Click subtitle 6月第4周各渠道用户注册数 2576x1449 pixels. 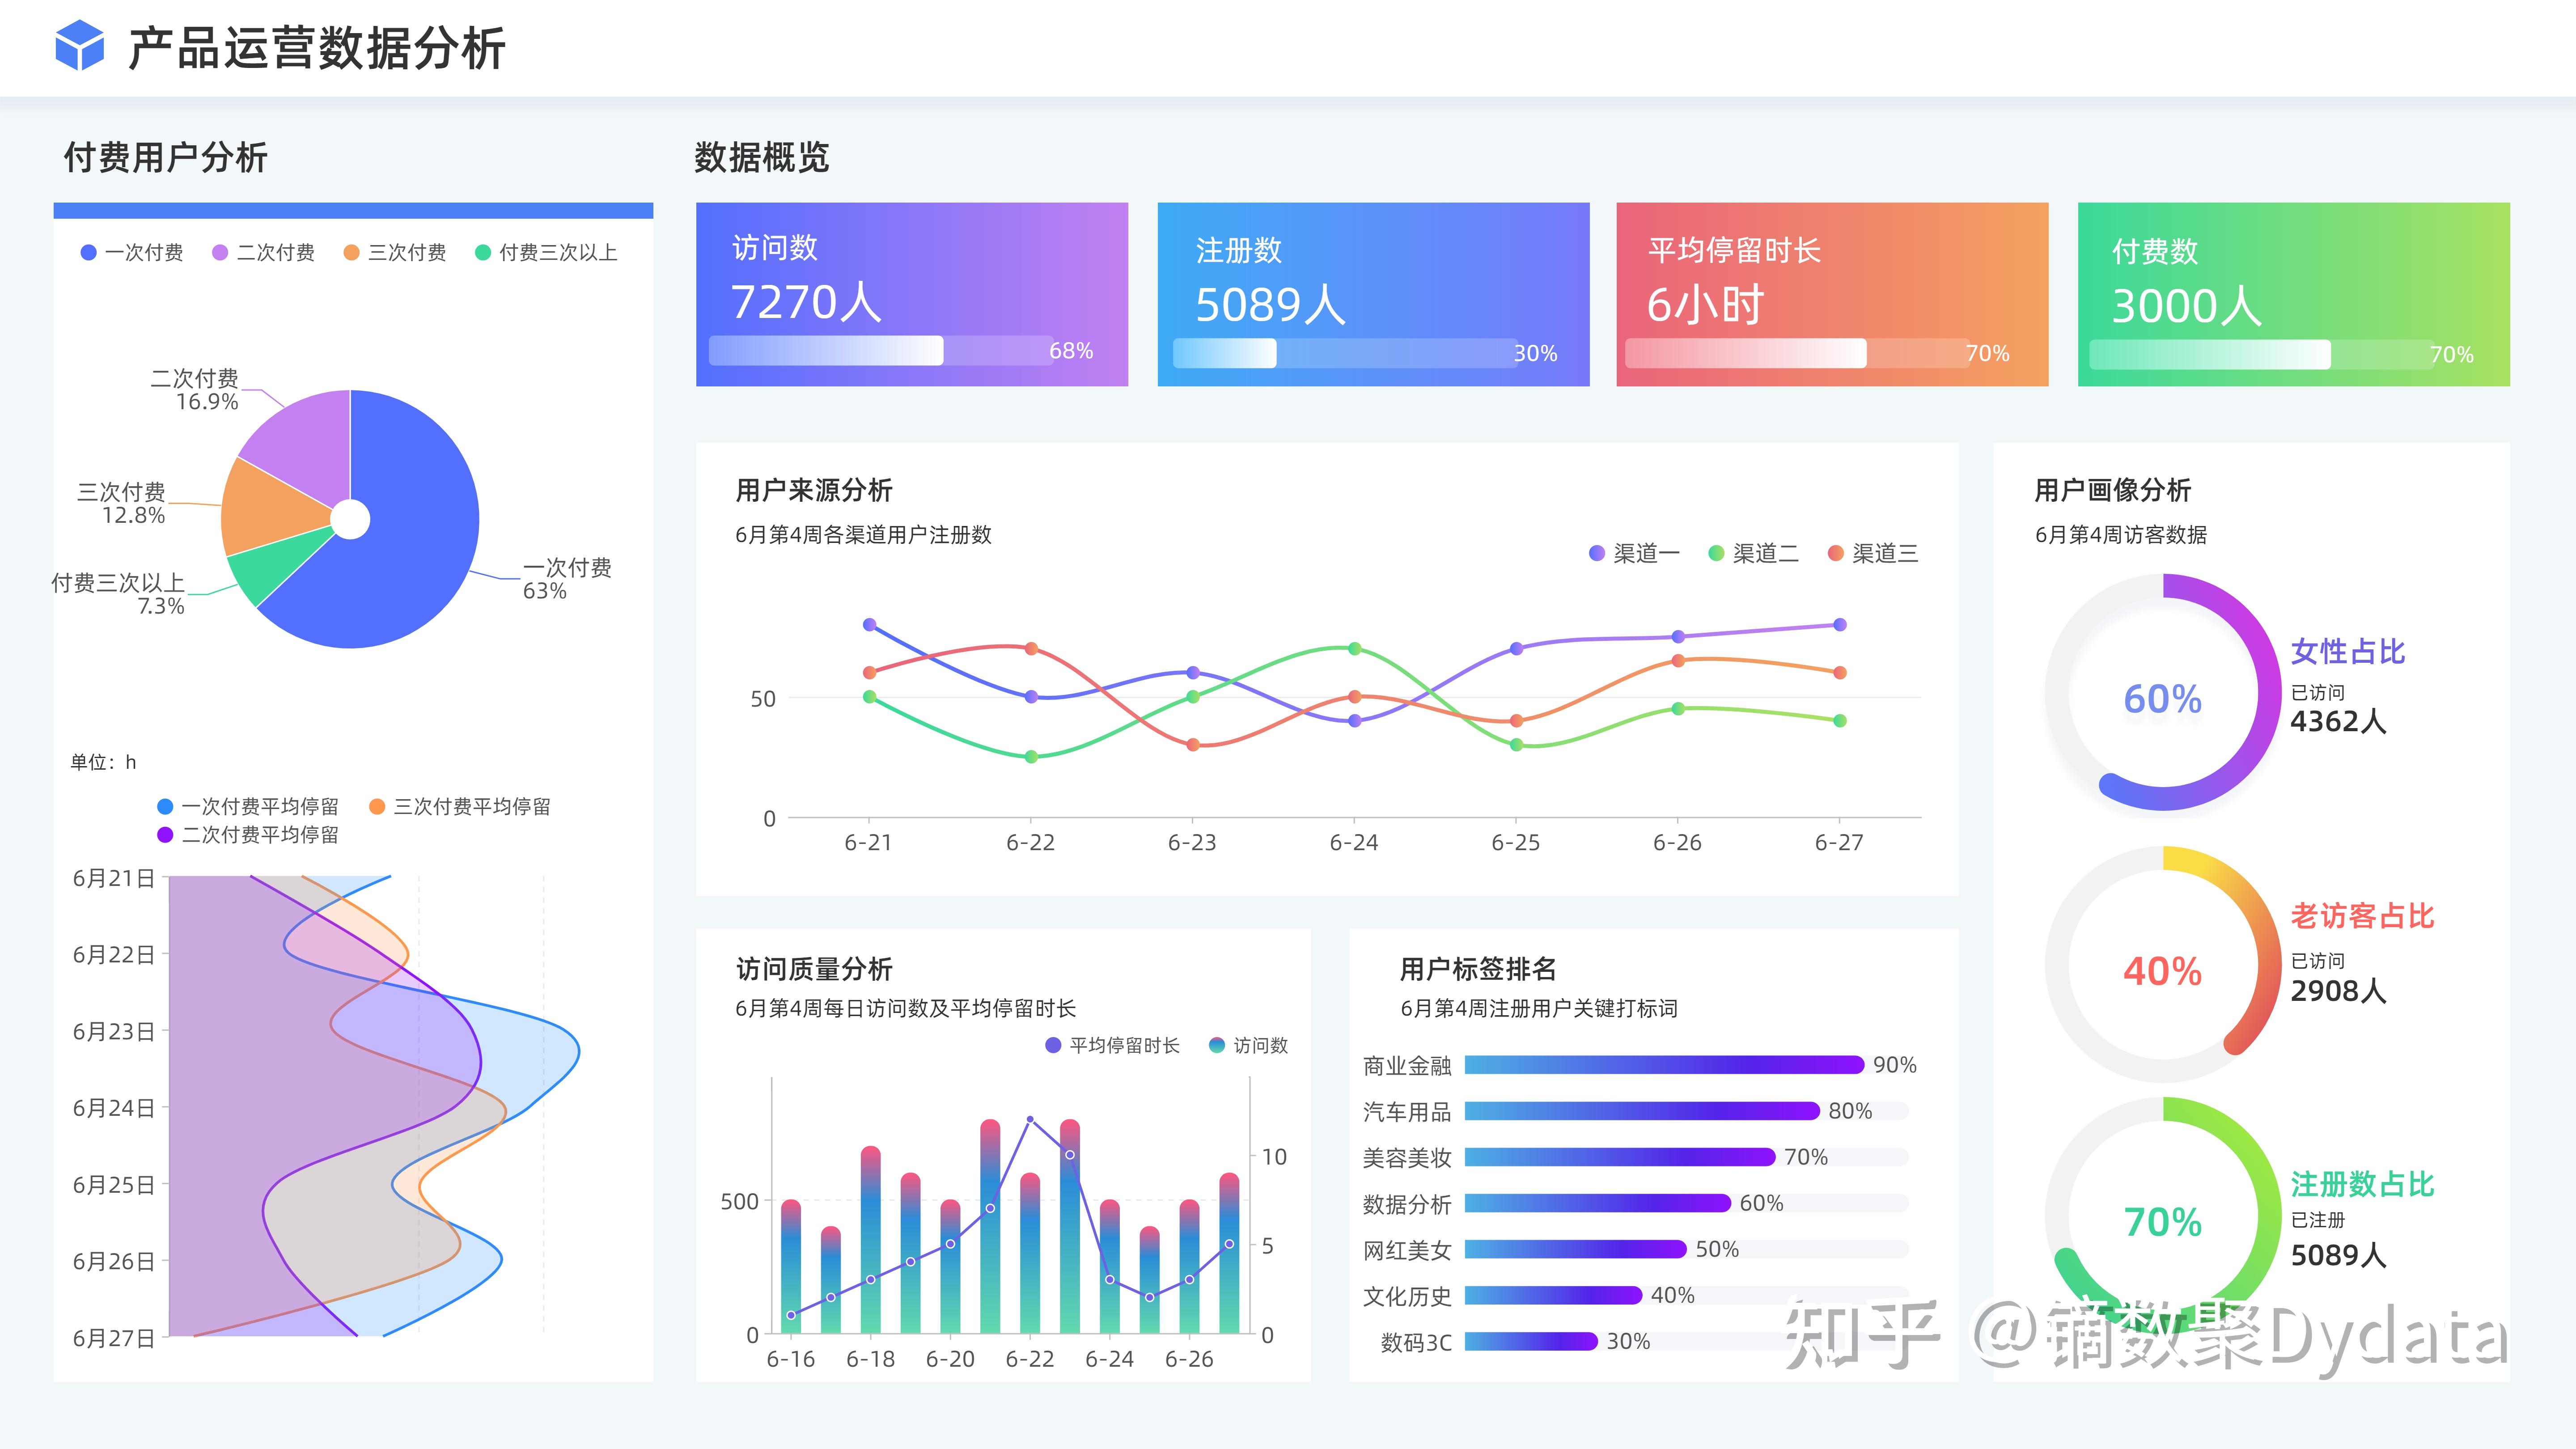(x=863, y=535)
